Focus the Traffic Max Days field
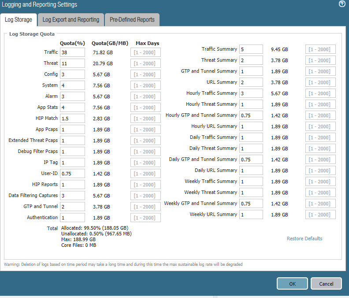The width and height of the screenshot is (349, 298). point(146,52)
